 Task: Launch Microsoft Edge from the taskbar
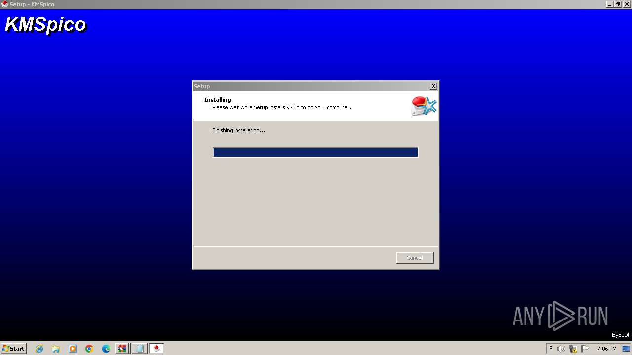[x=106, y=349]
